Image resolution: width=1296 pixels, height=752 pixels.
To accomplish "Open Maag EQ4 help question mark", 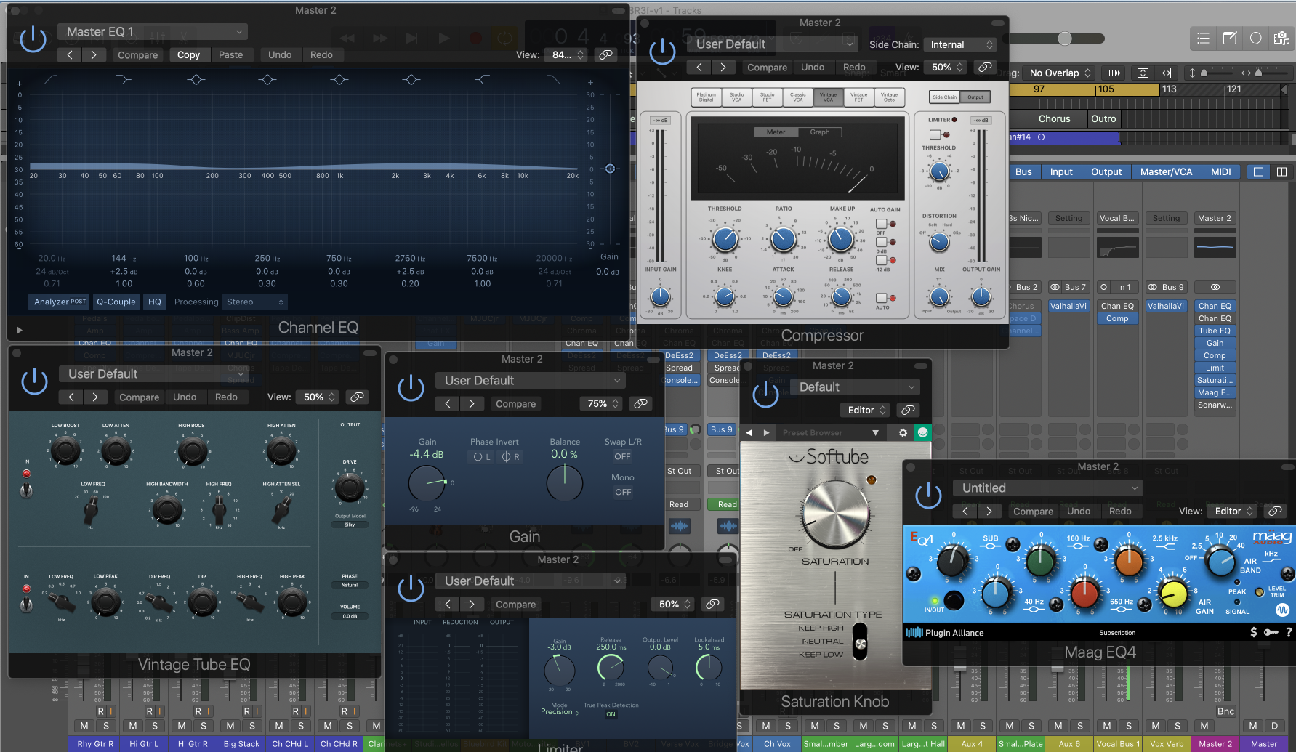I will click(x=1289, y=632).
